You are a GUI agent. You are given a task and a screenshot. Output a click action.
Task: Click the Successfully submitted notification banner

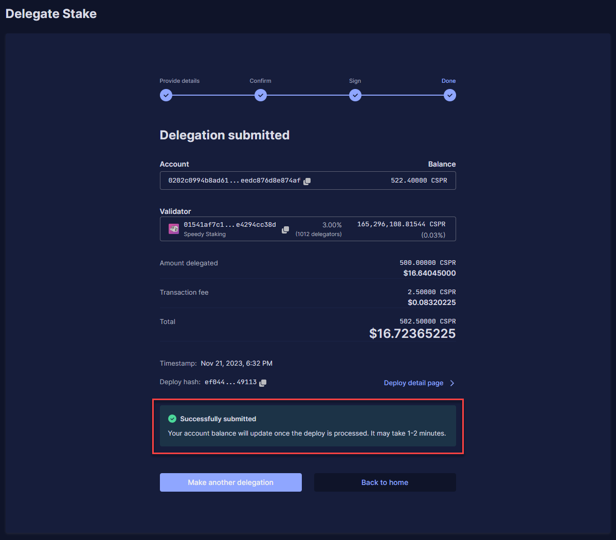[x=307, y=426]
